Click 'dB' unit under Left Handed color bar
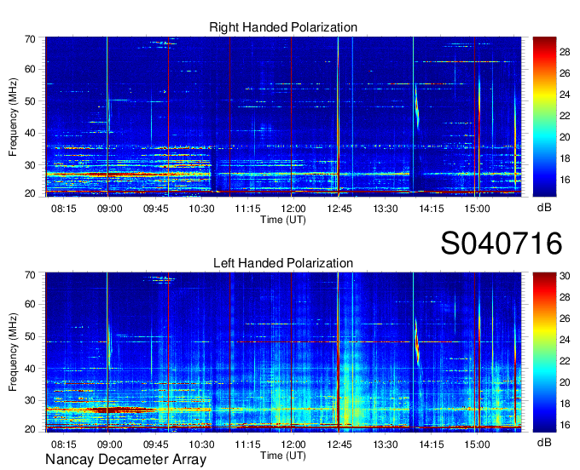 tap(544, 442)
